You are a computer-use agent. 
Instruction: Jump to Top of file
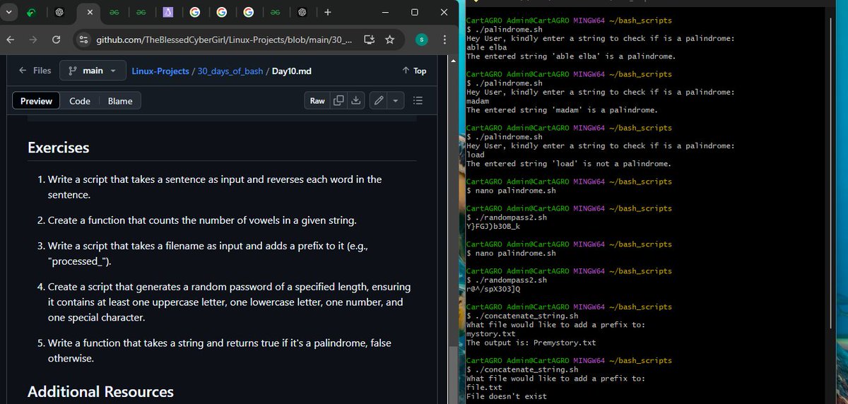(x=414, y=71)
